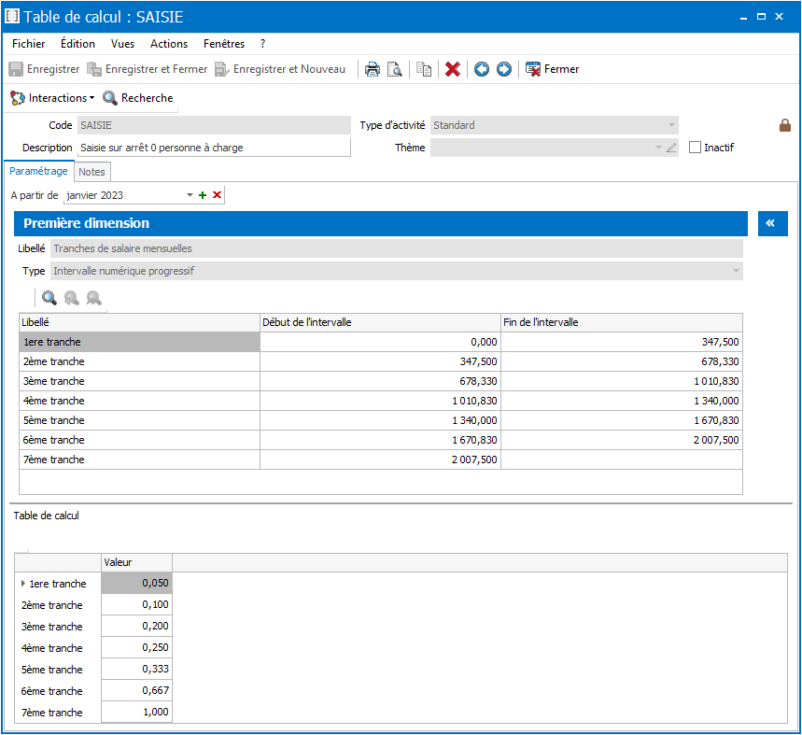Select the 2ème tranche row in dimension grid
Screen dimensions: 802x735
(x=381, y=361)
